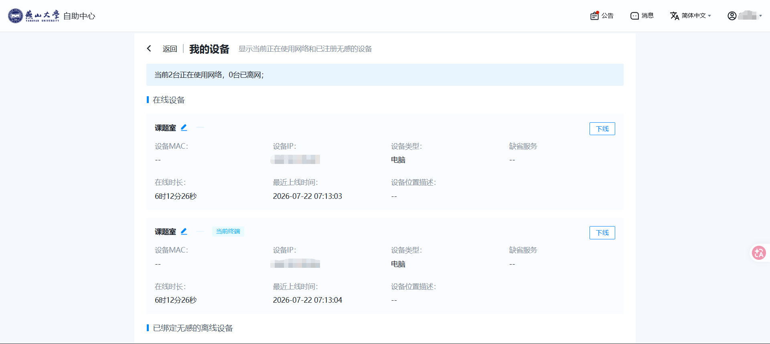
Task: Click the 已绑定无感的离线设备 section heading
Action: point(192,328)
